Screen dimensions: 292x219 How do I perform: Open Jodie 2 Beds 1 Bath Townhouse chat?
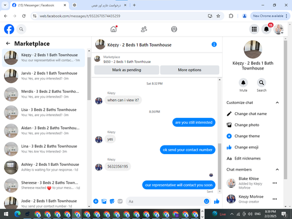point(44,203)
